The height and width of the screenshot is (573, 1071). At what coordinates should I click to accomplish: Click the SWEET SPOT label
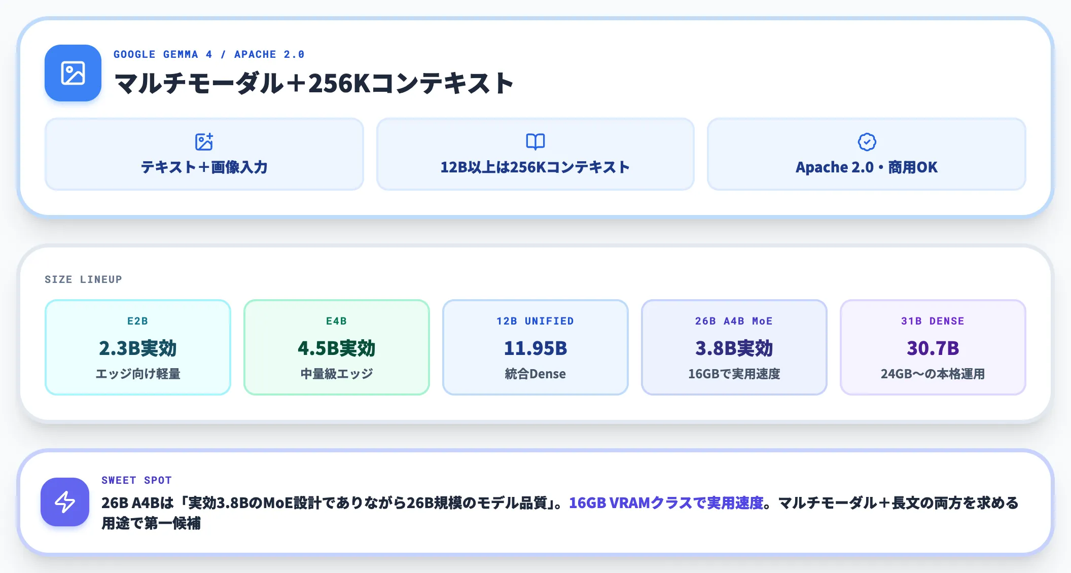click(136, 480)
